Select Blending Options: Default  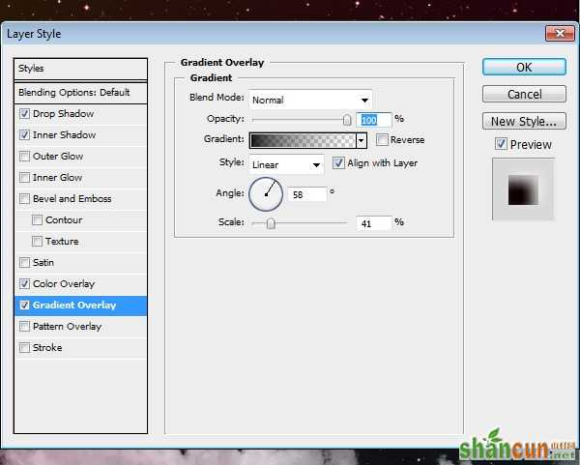[x=80, y=93]
